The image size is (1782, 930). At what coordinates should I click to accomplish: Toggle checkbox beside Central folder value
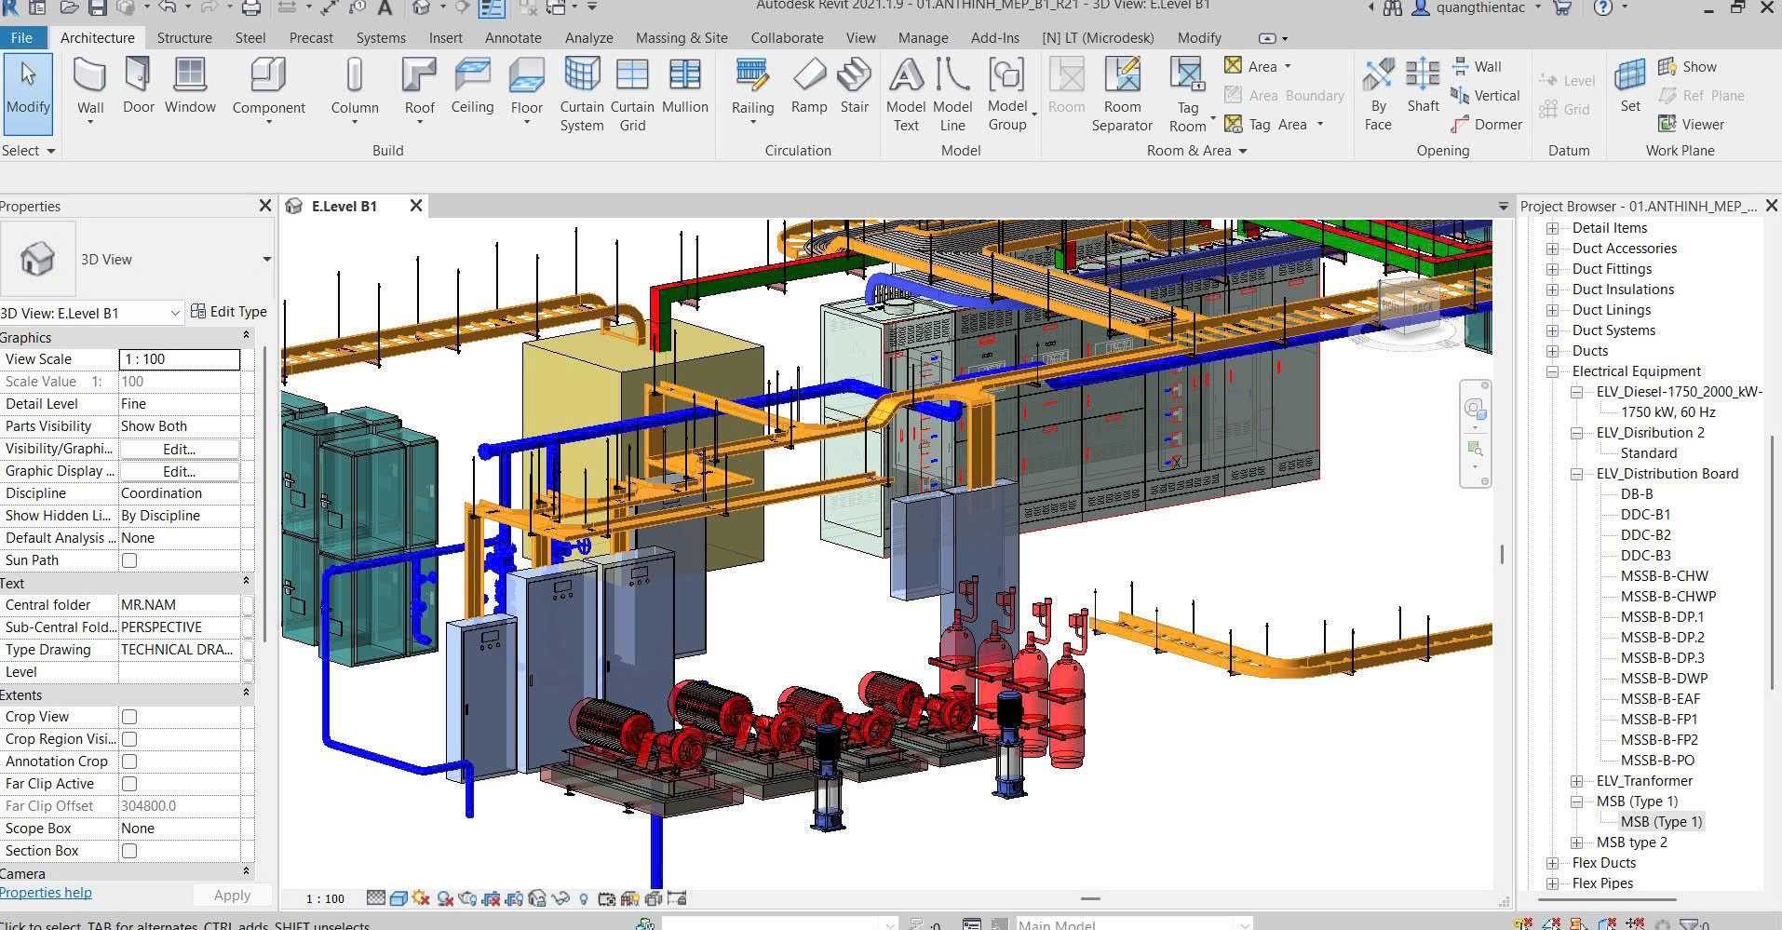248,605
